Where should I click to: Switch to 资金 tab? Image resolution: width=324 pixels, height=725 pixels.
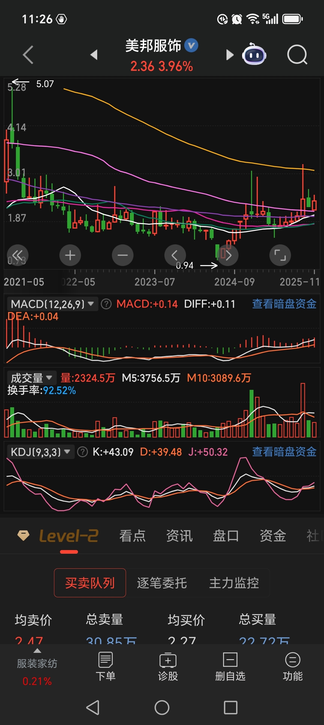[x=273, y=536]
